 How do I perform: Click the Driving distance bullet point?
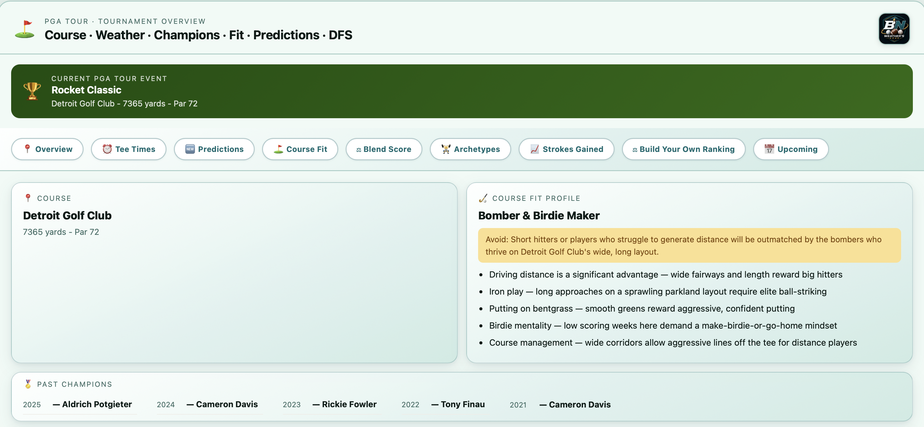coord(665,275)
